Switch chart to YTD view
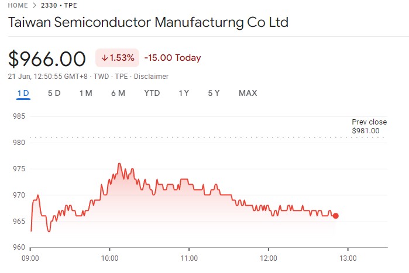This screenshot has width=409, height=273. click(152, 94)
